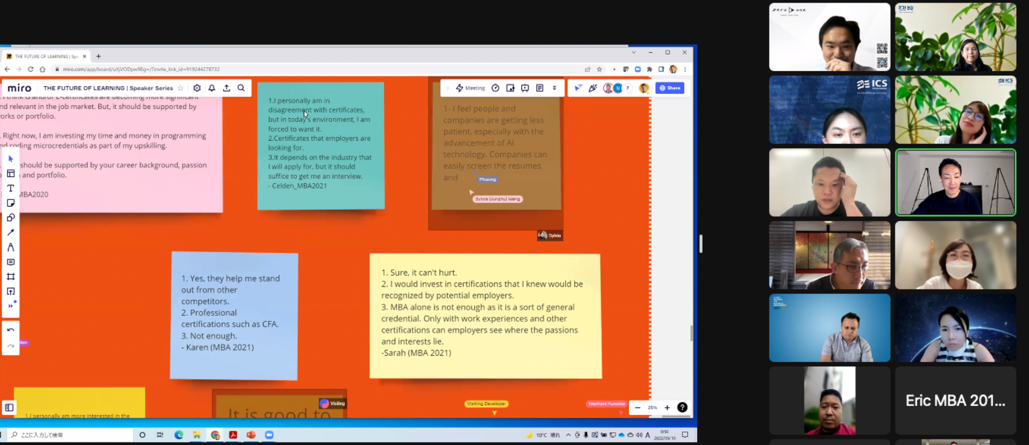This screenshot has height=445, width=1029.
Task: Open the Miro timer
Action: pyautogui.click(x=495, y=88)
